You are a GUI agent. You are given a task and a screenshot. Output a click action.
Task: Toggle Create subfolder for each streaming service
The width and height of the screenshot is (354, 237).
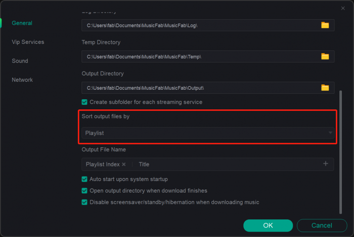point(84,102)
